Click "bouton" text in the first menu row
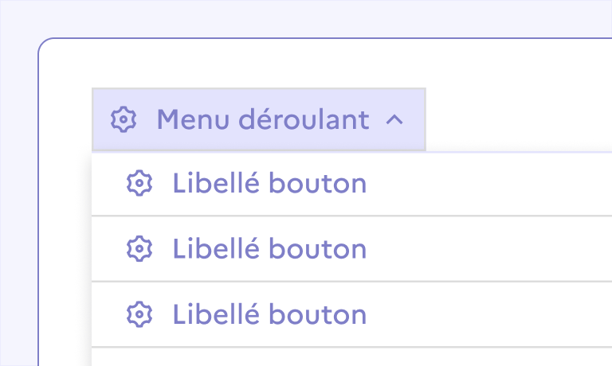The width and height of the screenshot is (612, 366). pyautogui.click(x=317, y=184)
